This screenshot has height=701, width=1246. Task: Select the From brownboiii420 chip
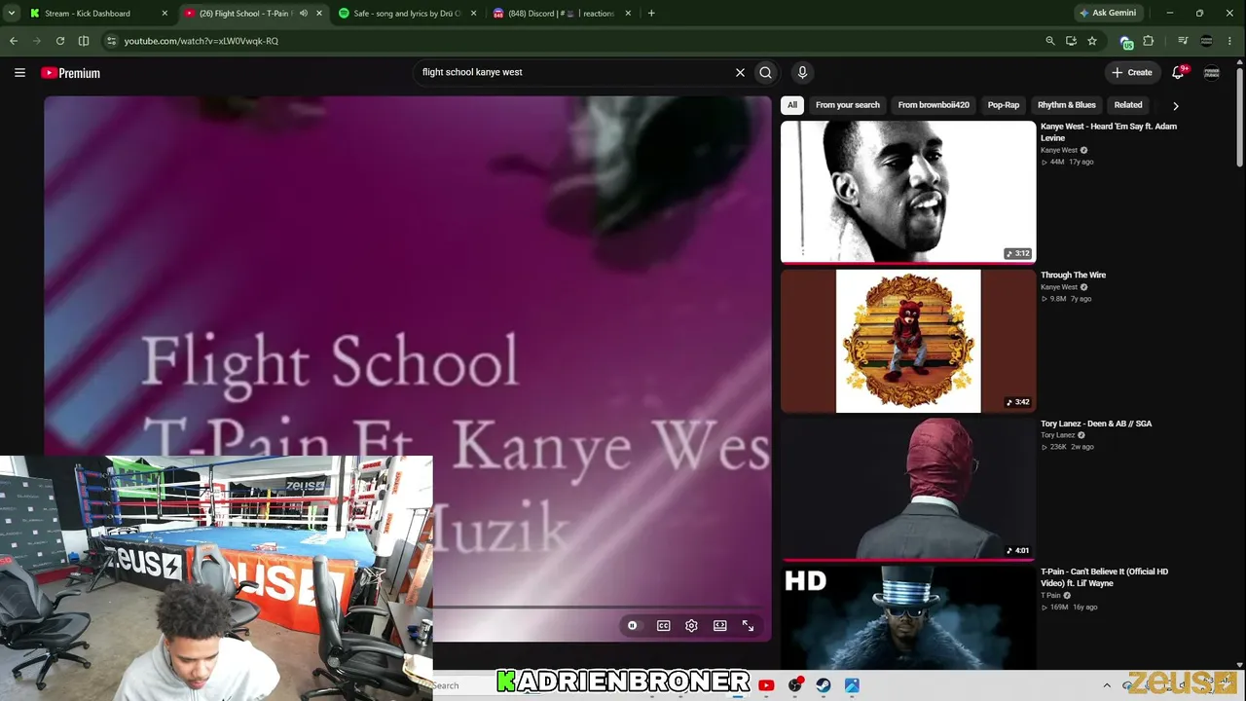click(x=934, y=105)
